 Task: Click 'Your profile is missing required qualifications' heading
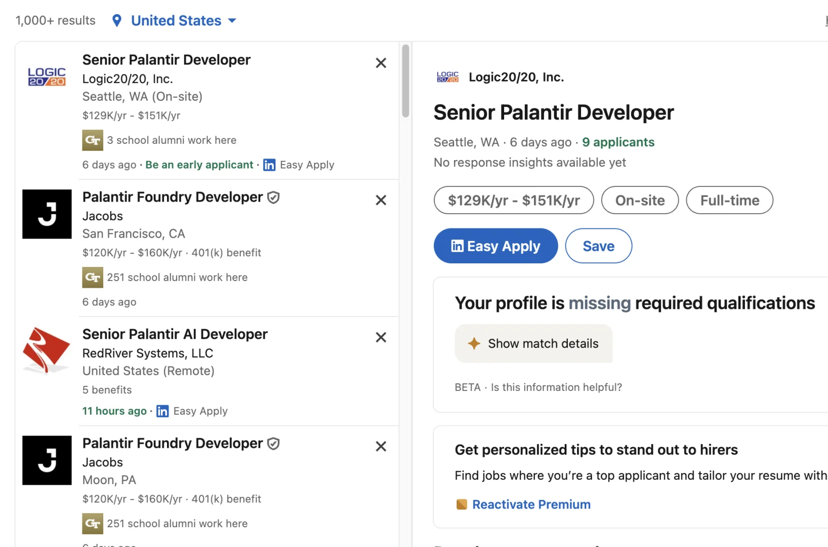tap(635, 303)
